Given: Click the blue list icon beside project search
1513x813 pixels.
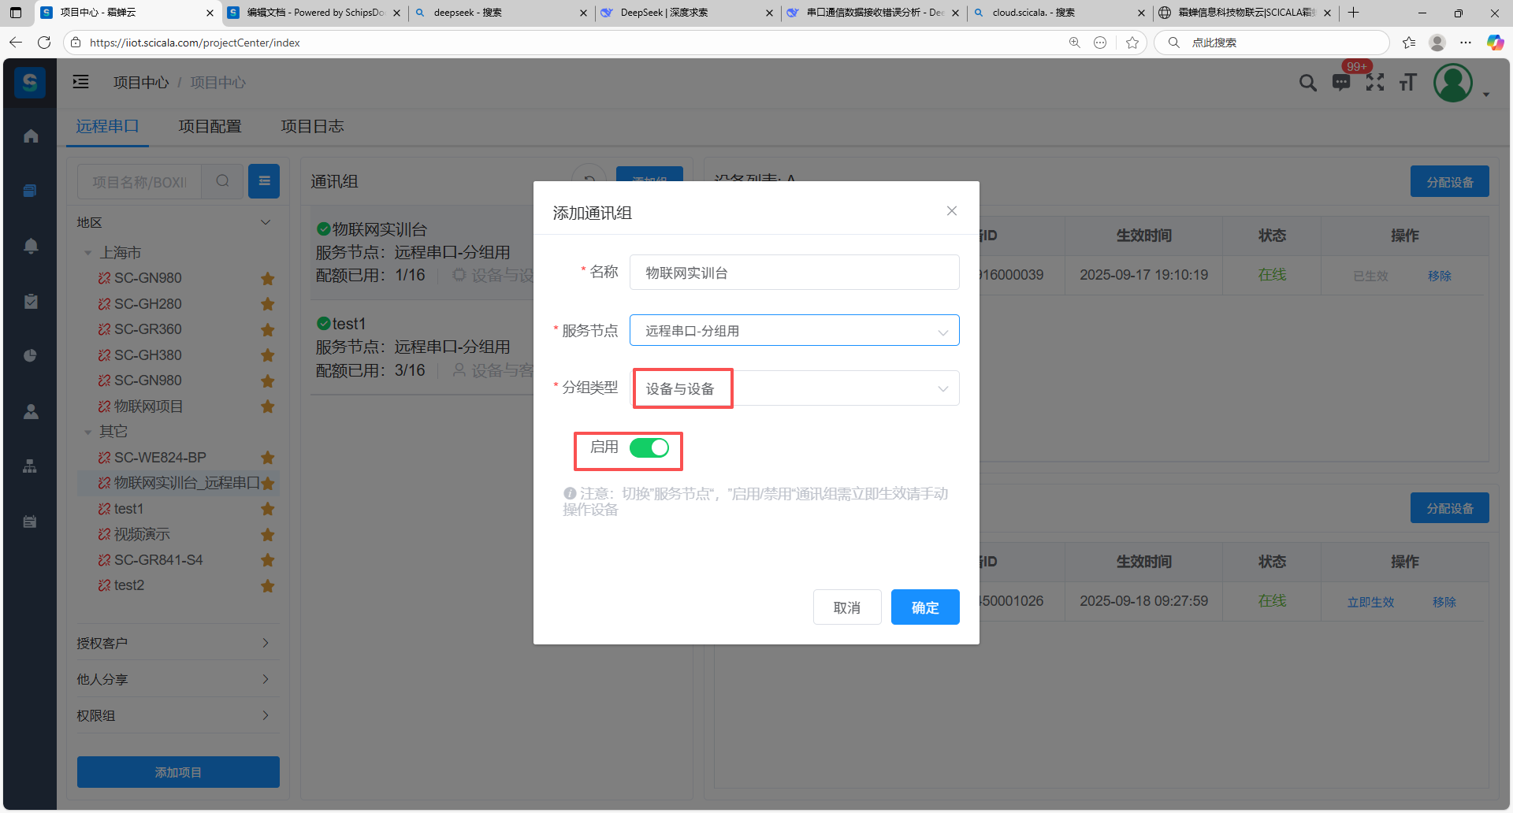Looking at the screenshot, I should [x=264, y=181].
